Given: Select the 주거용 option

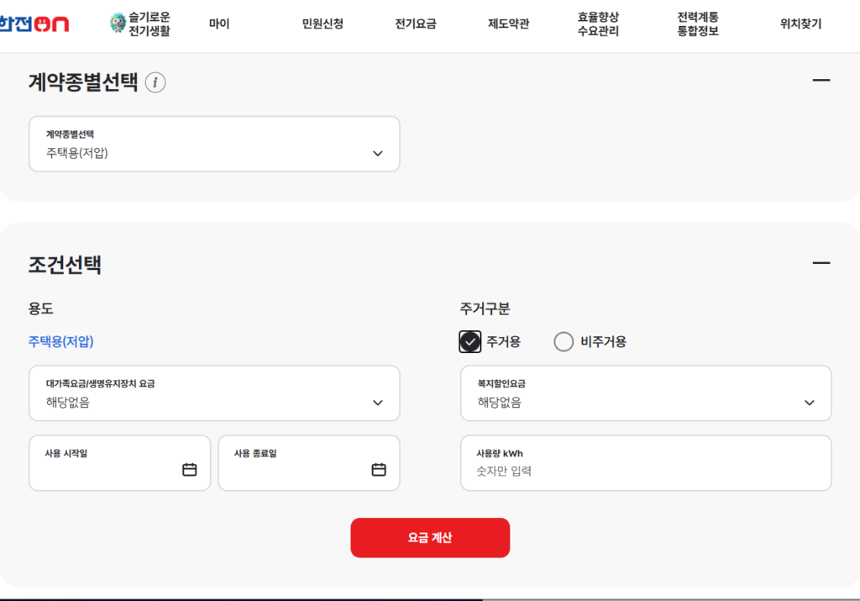Looking at the screenshot, I should (x=470, y=341).
